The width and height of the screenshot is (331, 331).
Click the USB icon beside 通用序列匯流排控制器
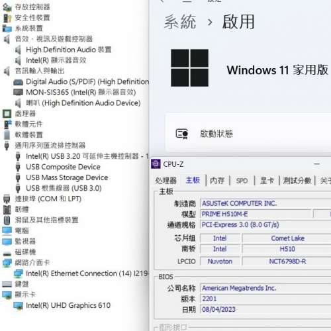pos(7,146)
